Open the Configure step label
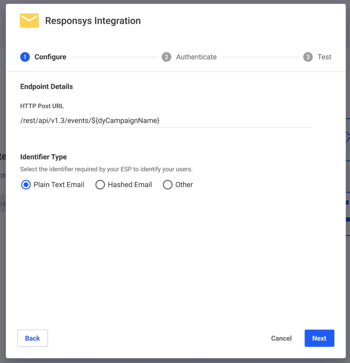350x363 pixels. point(50,57)
